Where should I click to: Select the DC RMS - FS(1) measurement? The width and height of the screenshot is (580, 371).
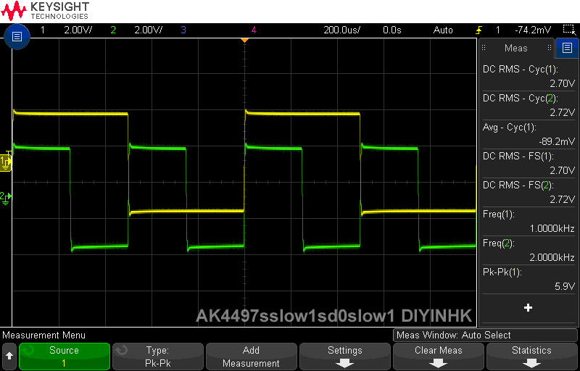point(529,163)
